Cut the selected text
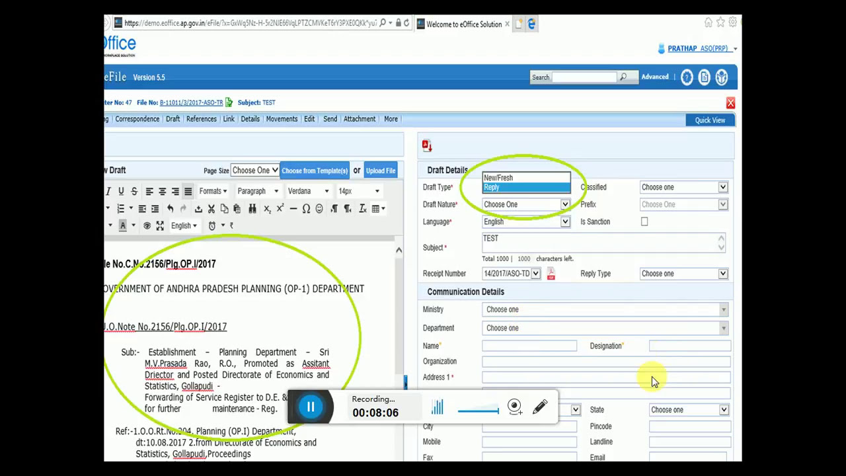 (211, 208)
